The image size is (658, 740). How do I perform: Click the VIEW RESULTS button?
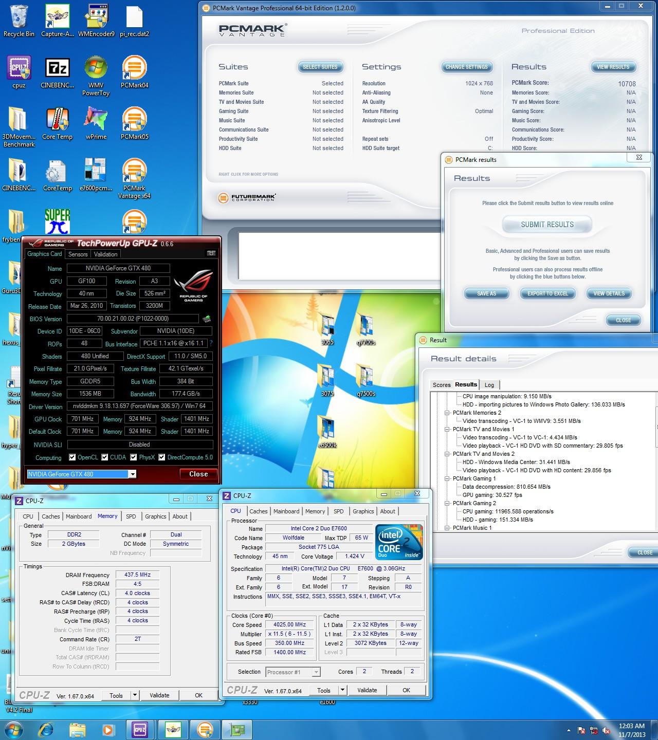click(x=613, y=67)
